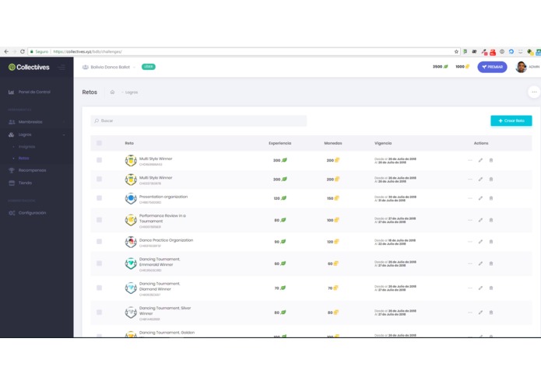Edit the second Multi Style Winner challenge
The image size is (541, 384).
(x=480, y=179)
